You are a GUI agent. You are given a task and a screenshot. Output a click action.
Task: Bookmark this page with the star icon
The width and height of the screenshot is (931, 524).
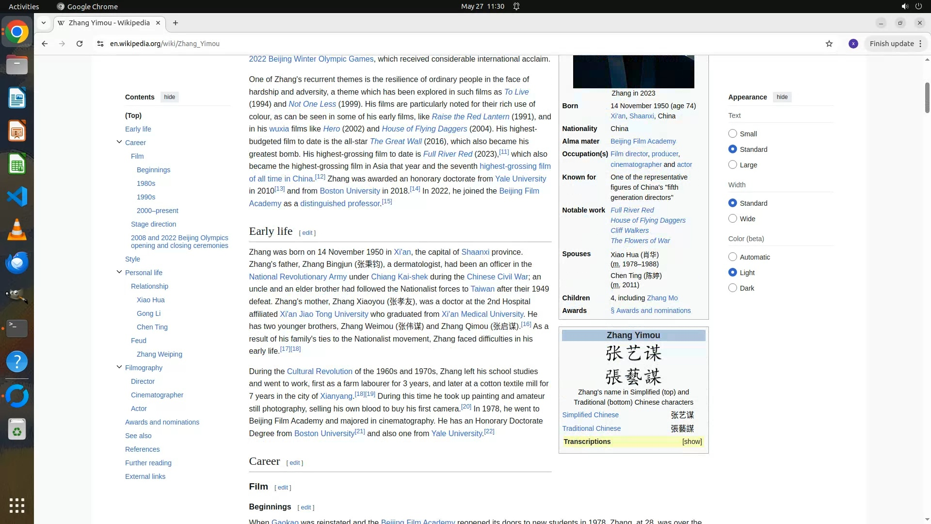point(829,44)
